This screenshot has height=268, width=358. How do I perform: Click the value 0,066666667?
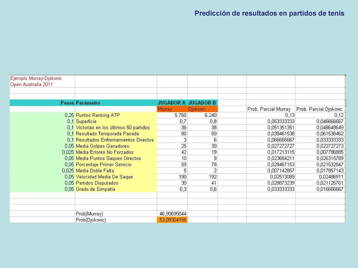(x=281, y=140)
